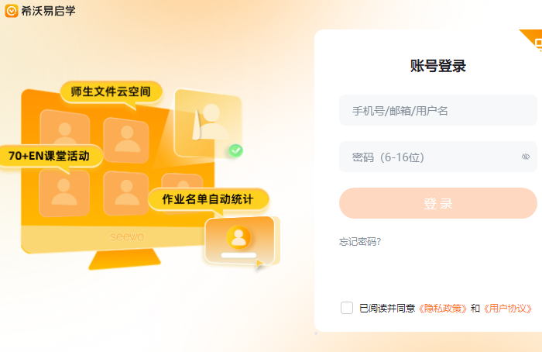This screenshot has height=352, width=542.
Task: Switch to QR code login corner icon
Action: [x=534, y=41]
